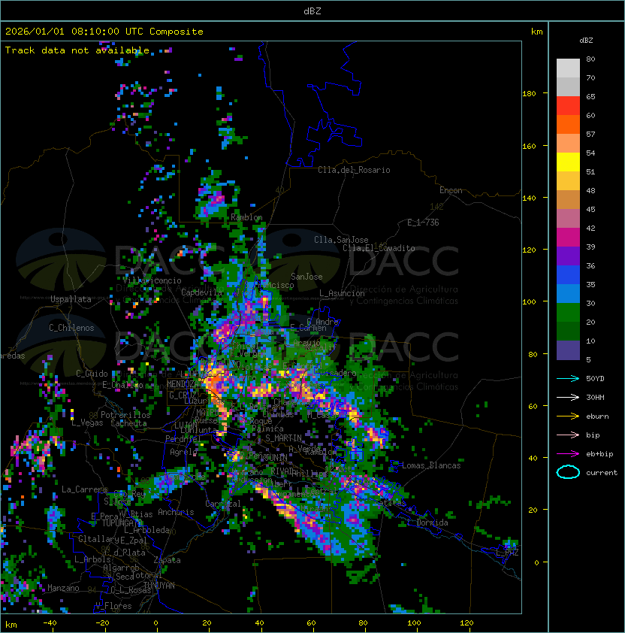This screenshot has width=625, height=633.
Task: Click the 'dBZ' title at top center
Action: [x=312, y=11]
